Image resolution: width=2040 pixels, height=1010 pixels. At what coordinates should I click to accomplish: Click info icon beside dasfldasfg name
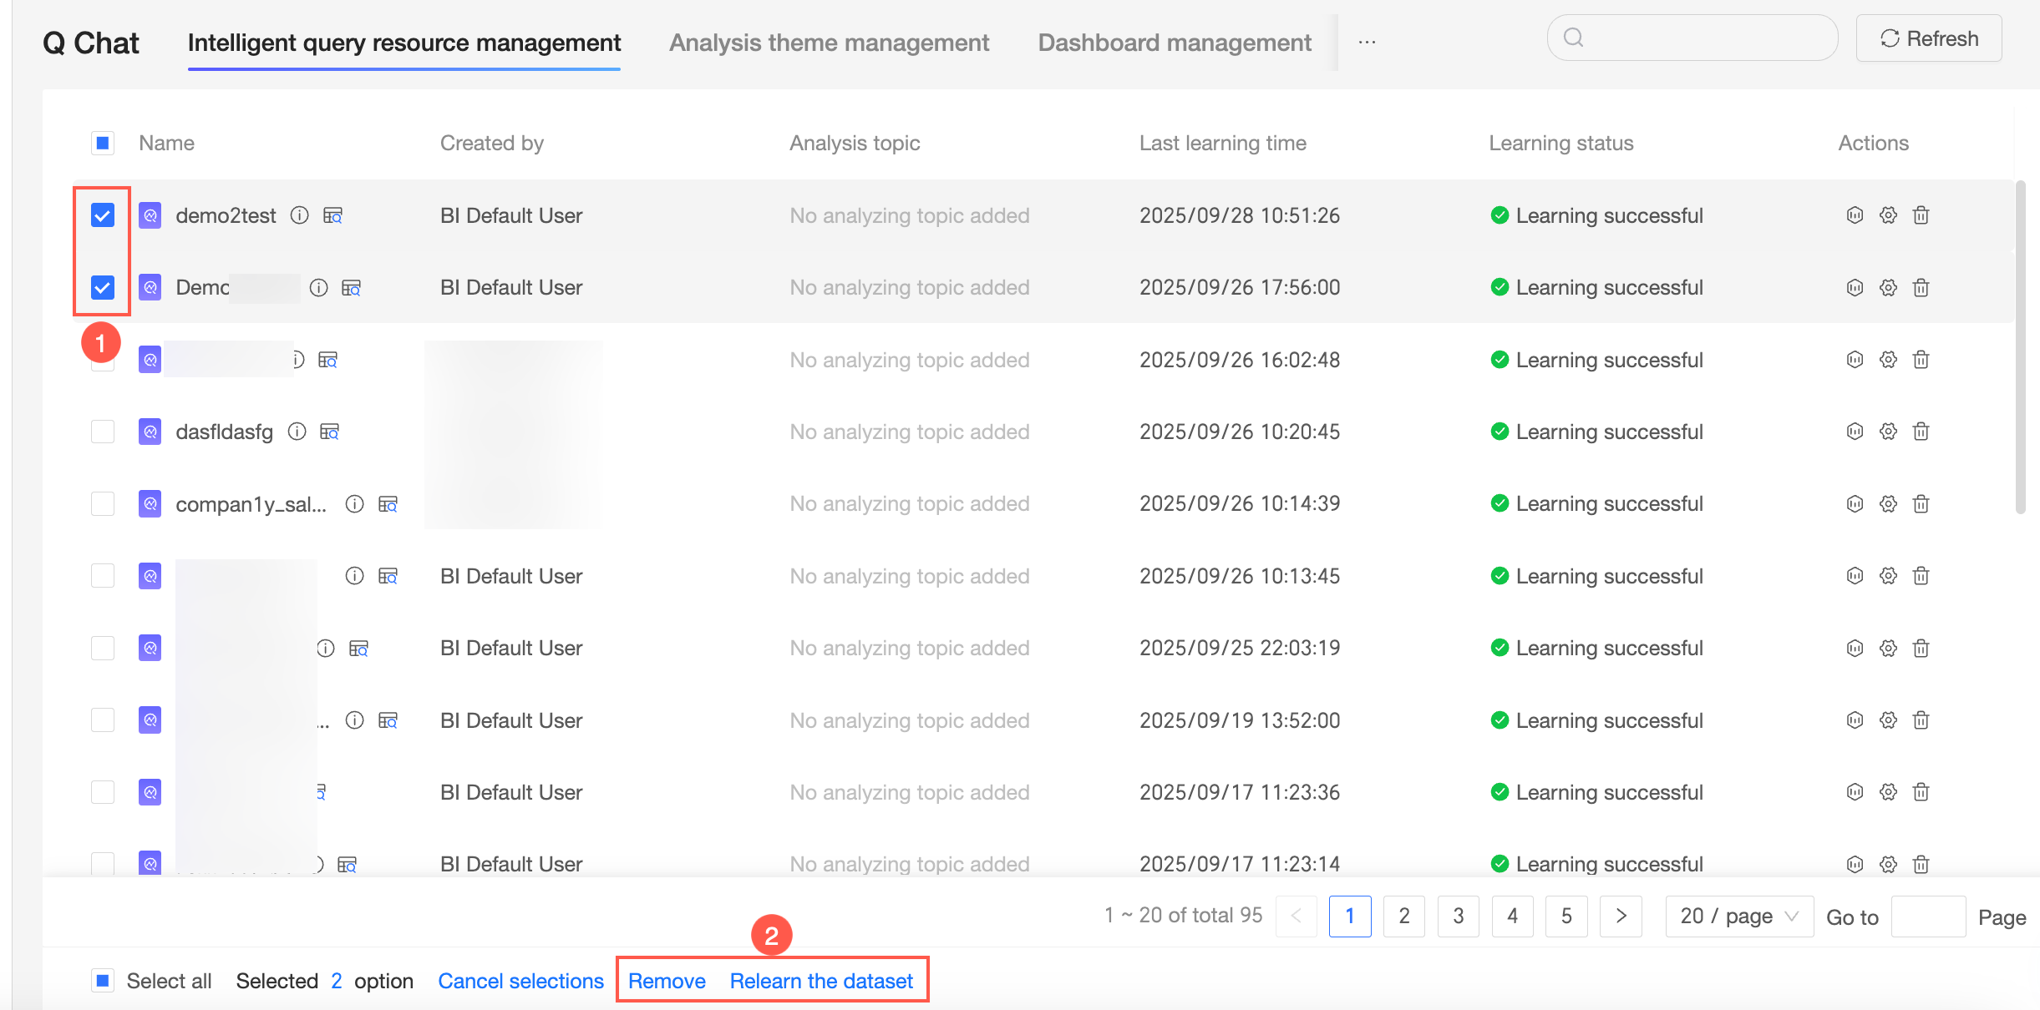click(297, 432)
